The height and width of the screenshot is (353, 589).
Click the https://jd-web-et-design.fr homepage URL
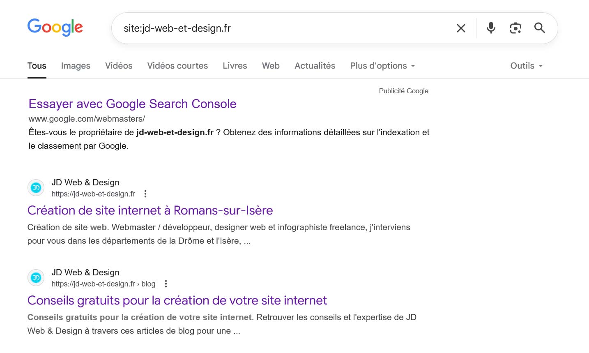pyautogui.click(x=93, y=194)
